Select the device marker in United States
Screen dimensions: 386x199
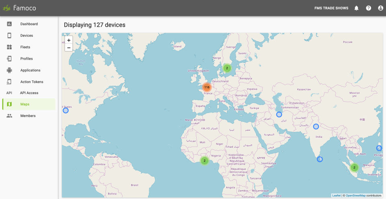pyautogui.click(x=66, y=111)
